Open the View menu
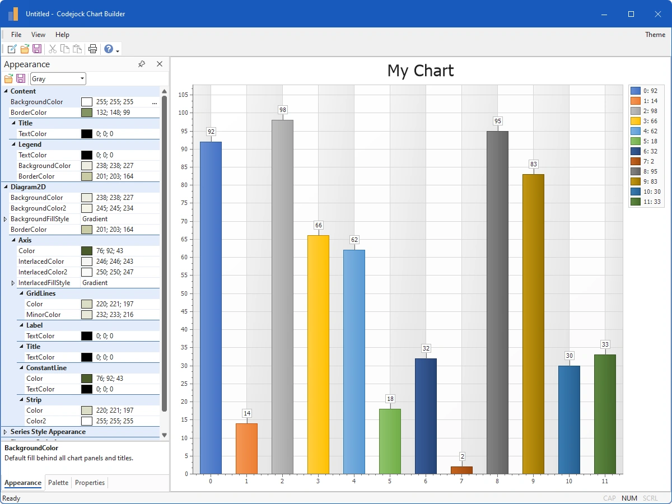This screenshot has height=504, width=672. click(39, 35)
